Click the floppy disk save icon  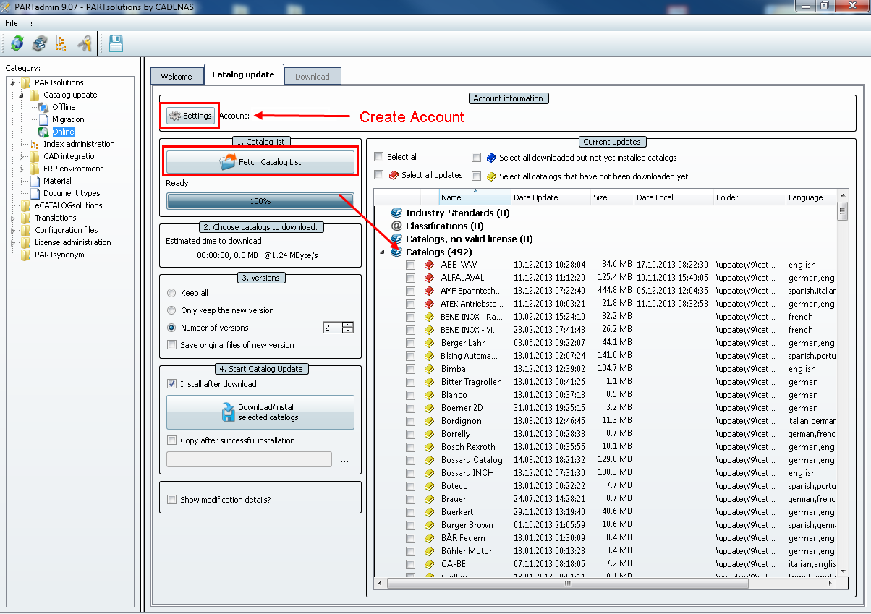coord(116,43)
